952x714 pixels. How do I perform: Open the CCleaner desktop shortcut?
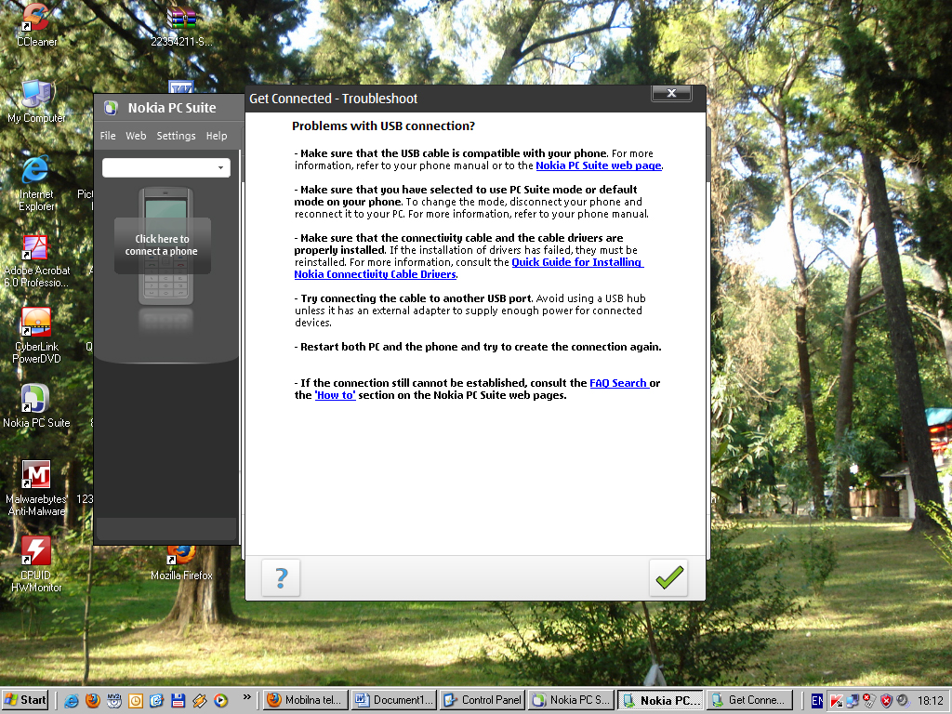pyautogui.click(x=36, y=24)
